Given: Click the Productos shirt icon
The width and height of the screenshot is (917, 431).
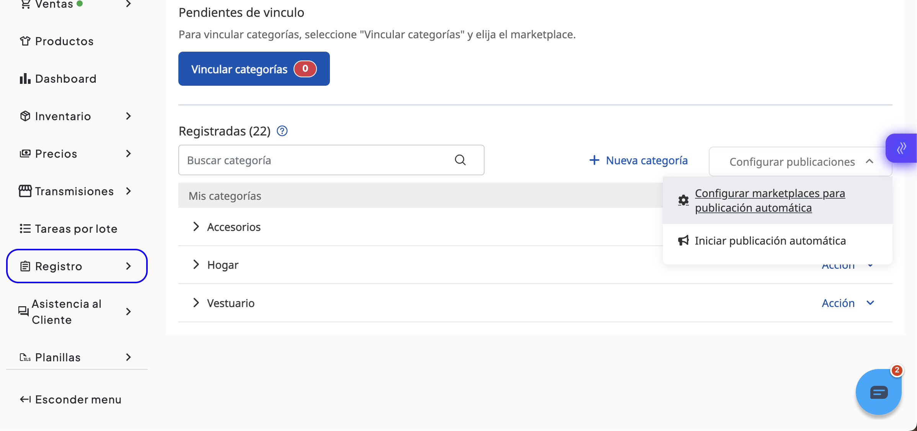Looking at the screenshot, I should click(x=25, y=41).
